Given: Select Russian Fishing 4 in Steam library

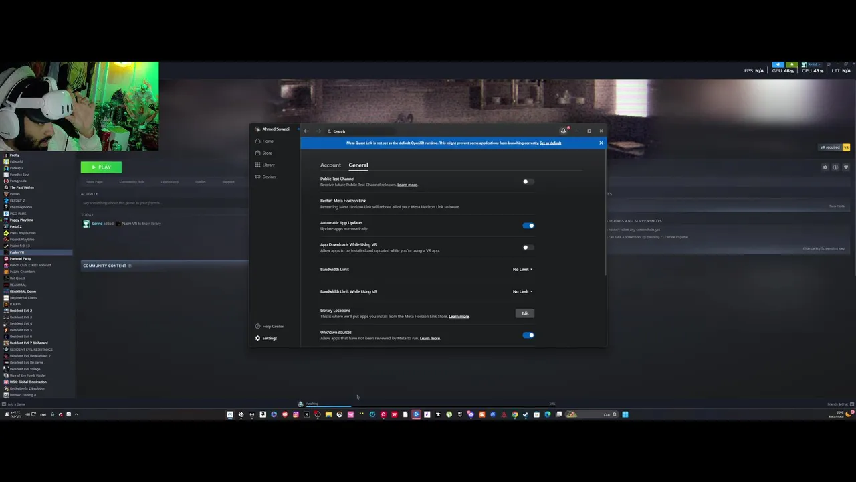Looking at the screenshot, I should (x=36, y=395).
